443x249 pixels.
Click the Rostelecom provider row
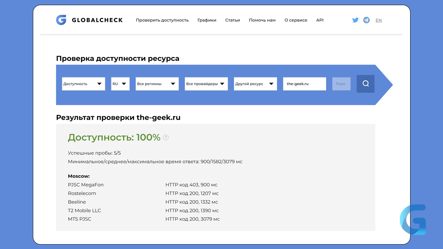coord(82,193)
